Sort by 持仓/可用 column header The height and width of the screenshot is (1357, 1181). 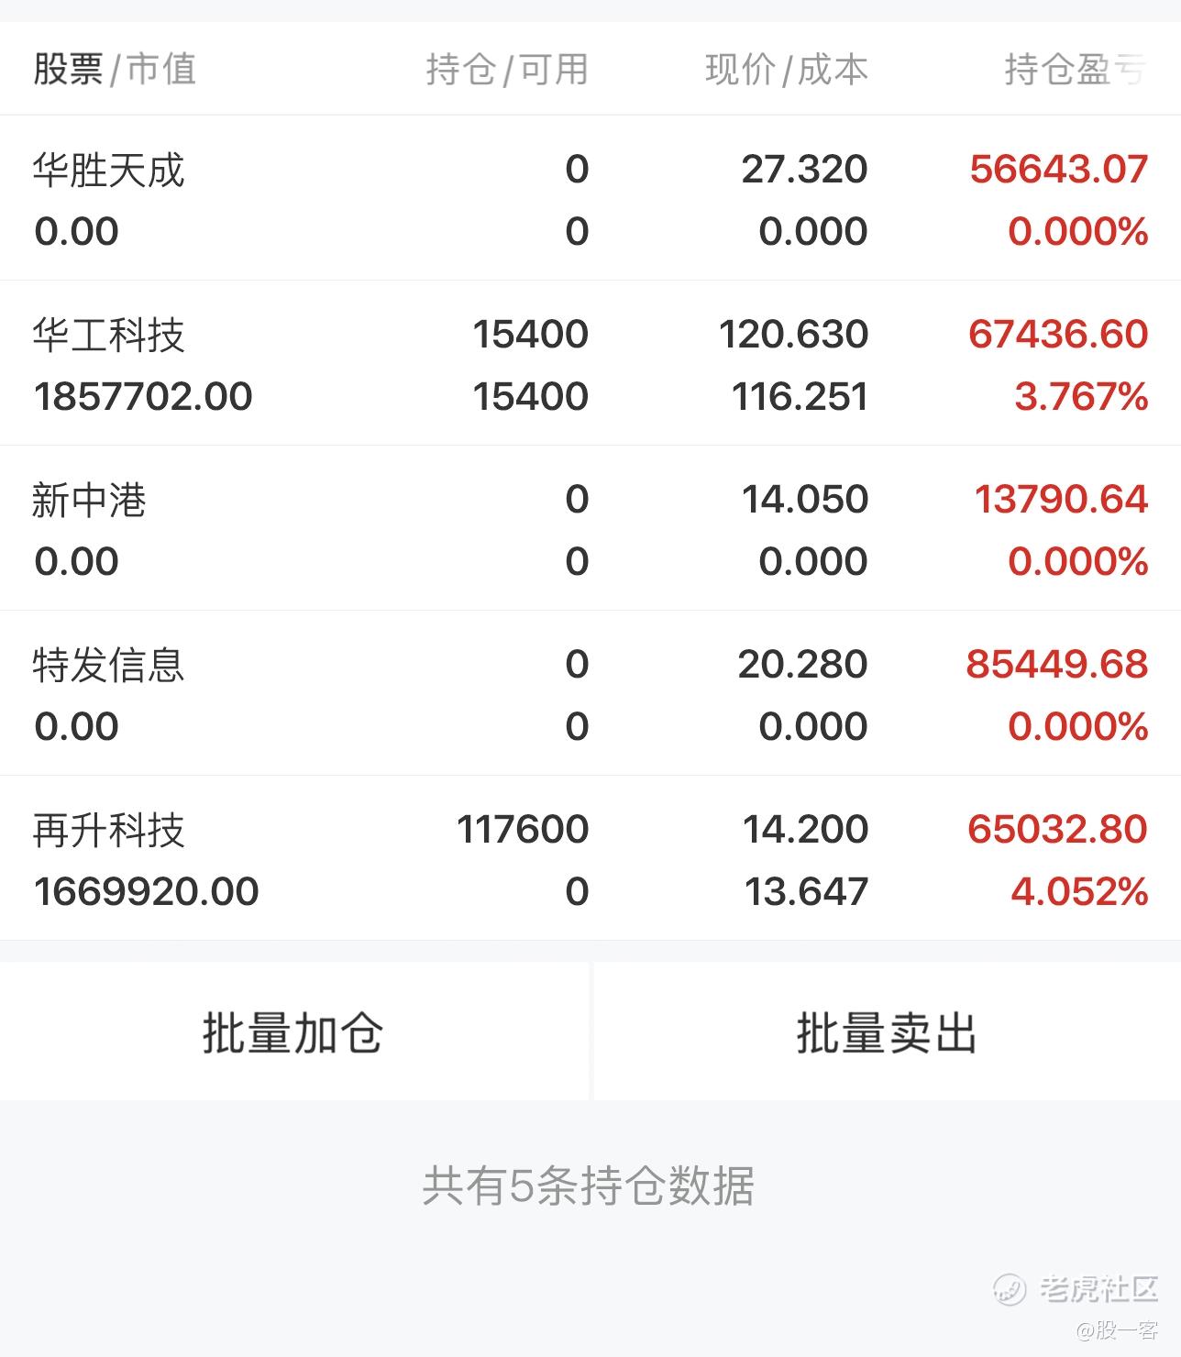(507, 70)
